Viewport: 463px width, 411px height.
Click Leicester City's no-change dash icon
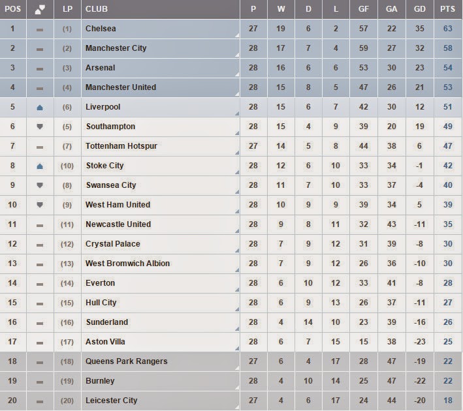(x=39, y=401)
